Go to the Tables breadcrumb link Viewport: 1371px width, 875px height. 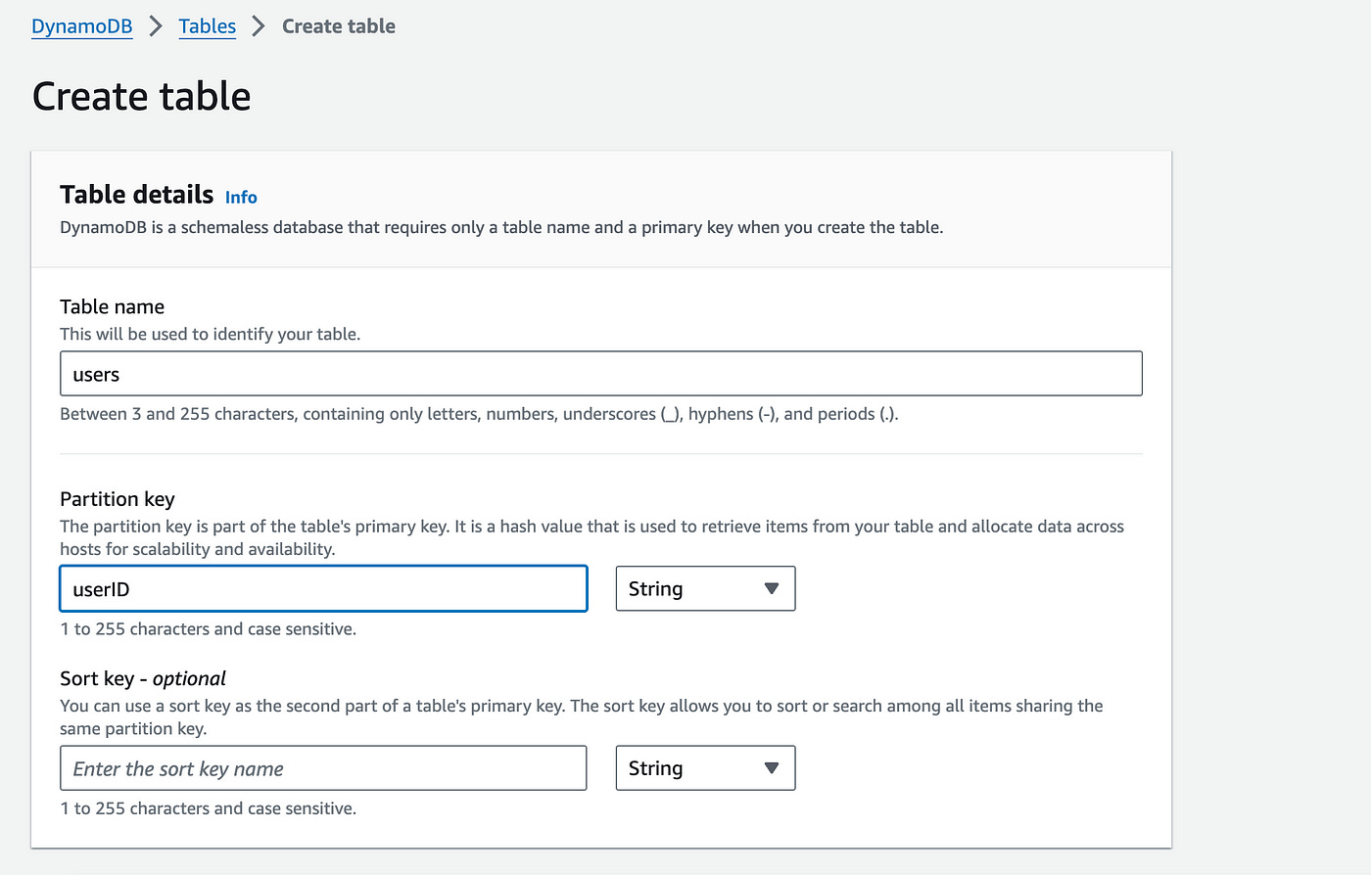coord(207,26)
